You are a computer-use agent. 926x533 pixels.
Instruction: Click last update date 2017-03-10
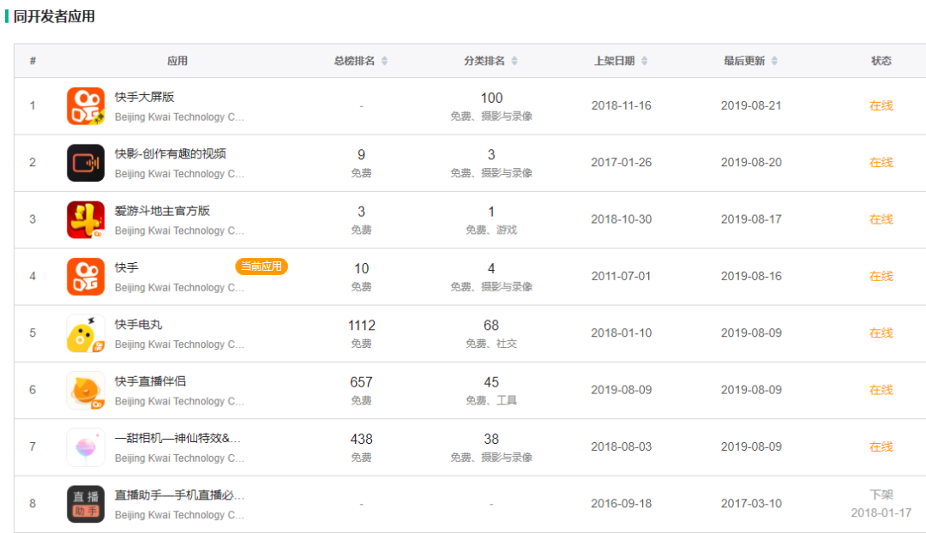(x=751, y=504)
